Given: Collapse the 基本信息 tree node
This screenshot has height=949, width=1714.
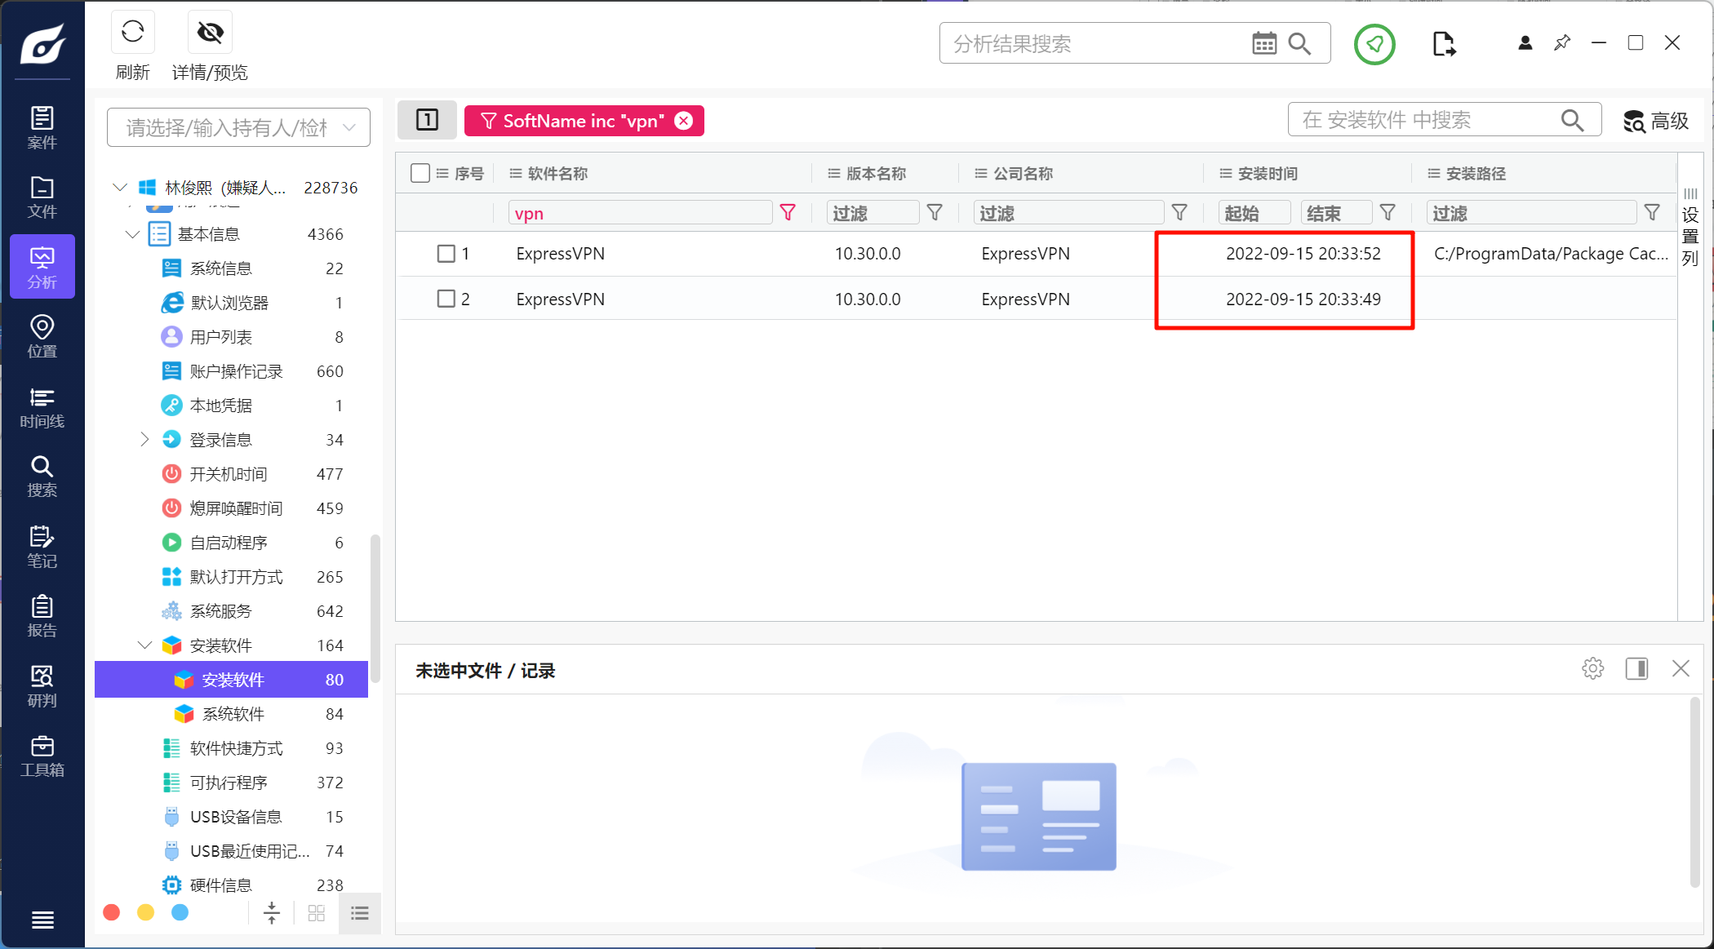Looking at the screenshot, I should pyautogui.click(x=133, y=234).
